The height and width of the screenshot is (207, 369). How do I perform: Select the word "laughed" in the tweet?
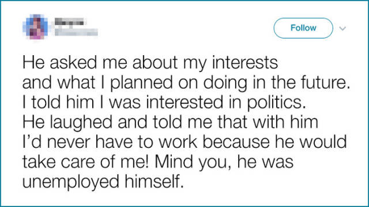point(81,122)
